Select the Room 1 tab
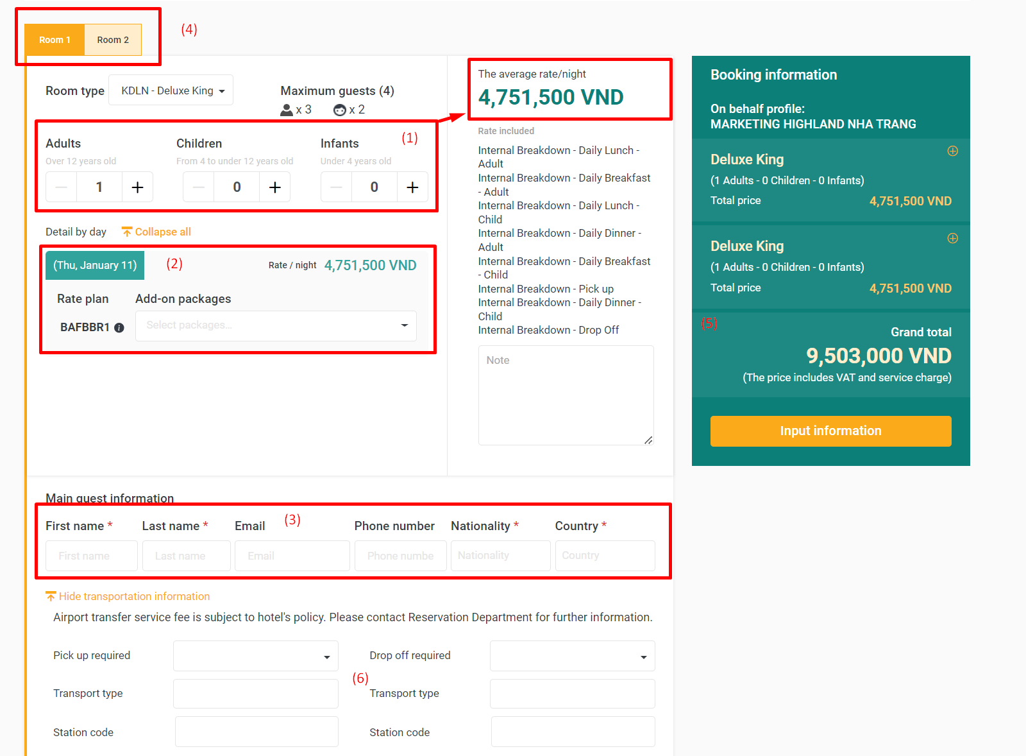1026x756 pixels. point(55,40)
